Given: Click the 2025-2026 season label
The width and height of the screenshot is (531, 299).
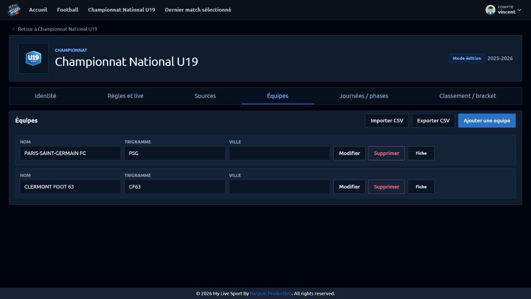Looking at the screenshot, I should [x=500, y=58].
